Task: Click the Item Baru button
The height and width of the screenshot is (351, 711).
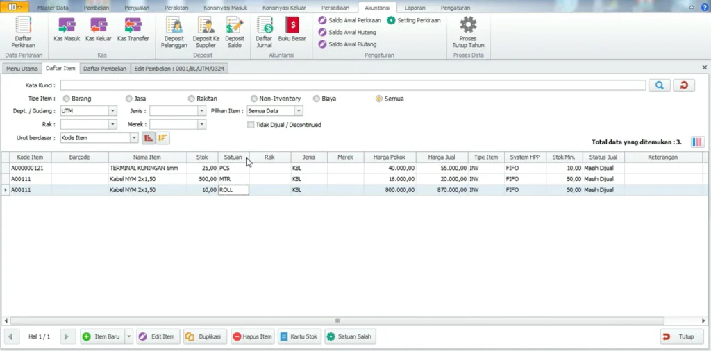Action: 103,336
